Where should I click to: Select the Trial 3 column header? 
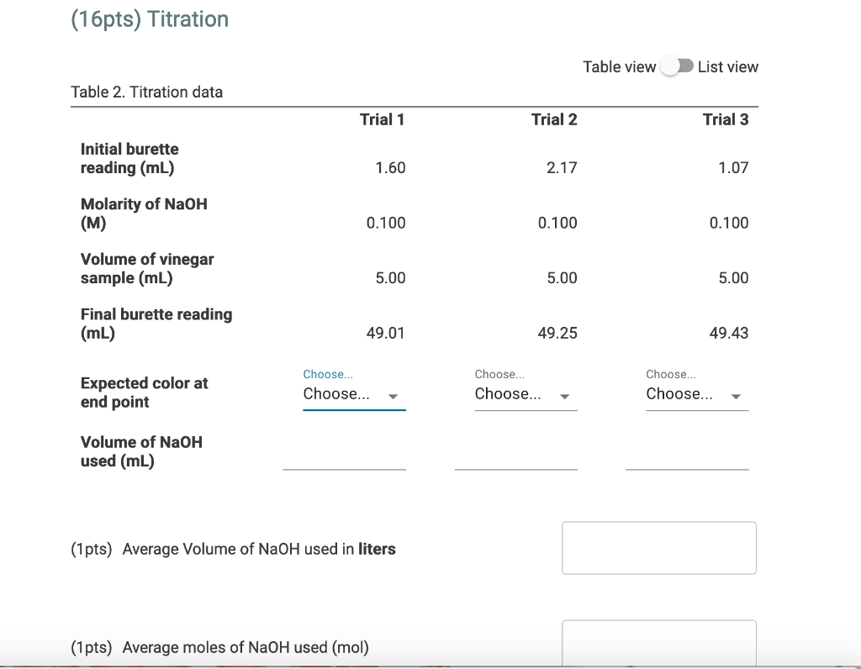tap(726, 119)
